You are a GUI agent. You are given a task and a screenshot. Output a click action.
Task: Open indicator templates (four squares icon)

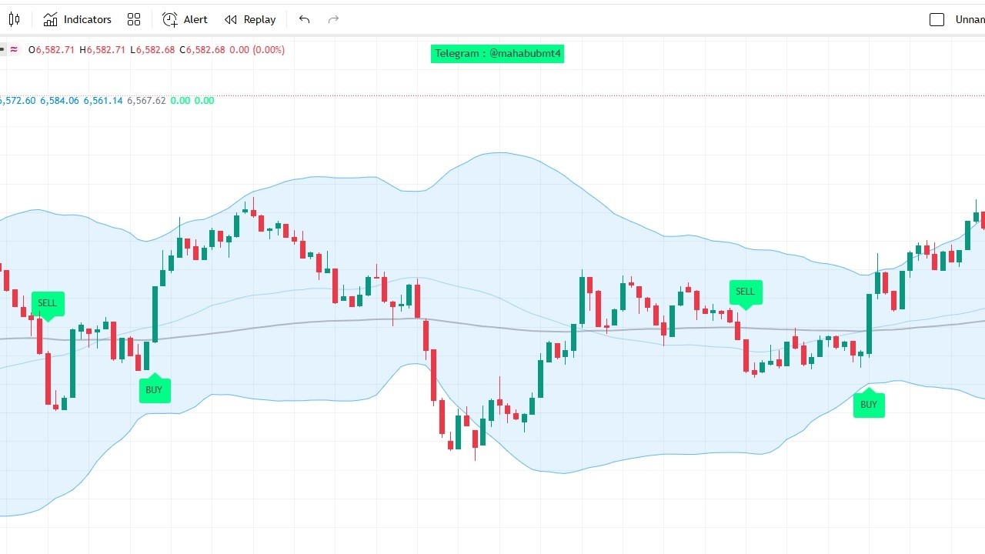(134, 19)
